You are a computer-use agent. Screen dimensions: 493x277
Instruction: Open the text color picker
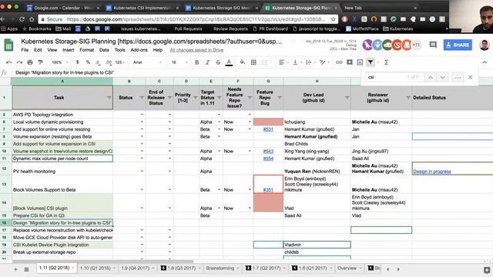tap(229, 62)
